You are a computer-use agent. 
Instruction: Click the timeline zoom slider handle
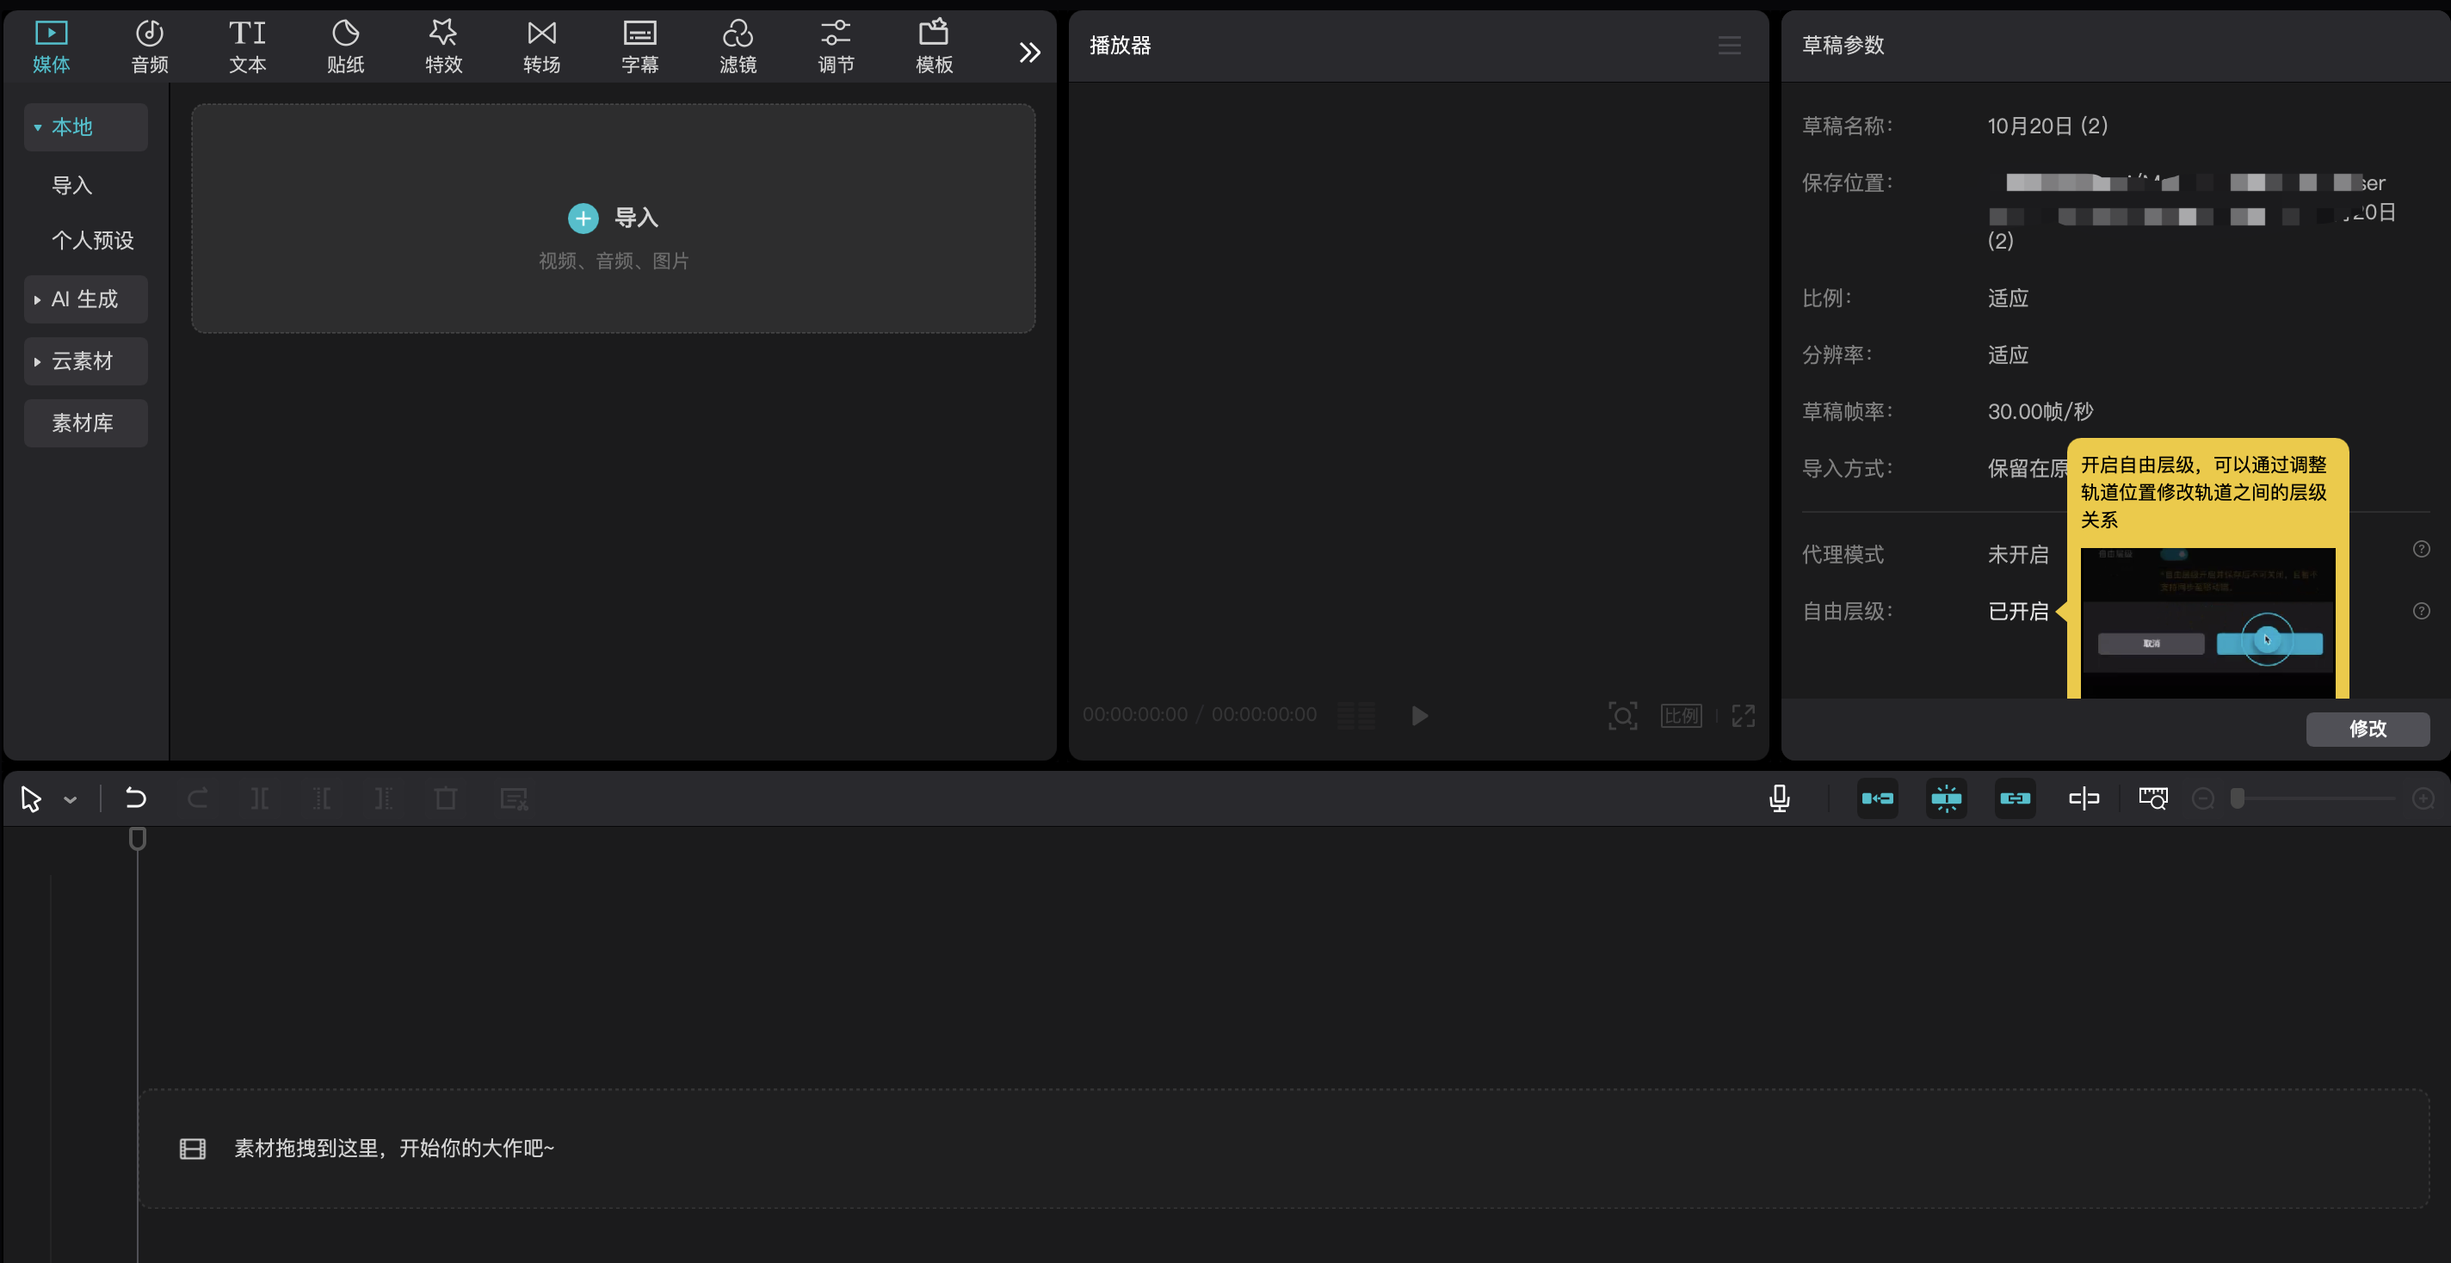[2238, 798]
